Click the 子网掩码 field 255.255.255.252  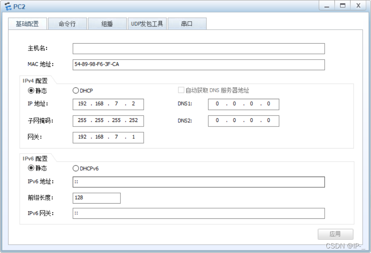108,121
